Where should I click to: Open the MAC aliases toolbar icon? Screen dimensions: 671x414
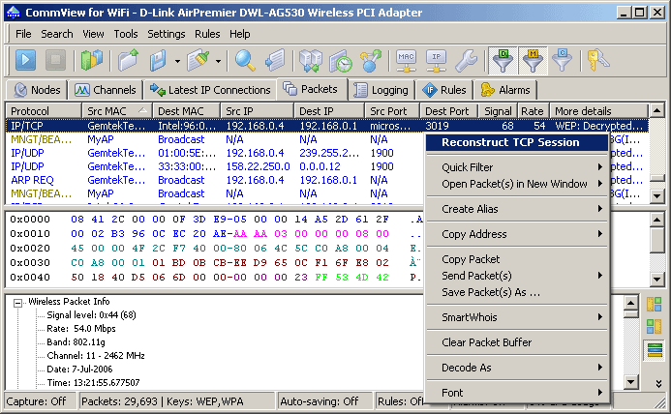pyautogui.click(x=406, y=60)
